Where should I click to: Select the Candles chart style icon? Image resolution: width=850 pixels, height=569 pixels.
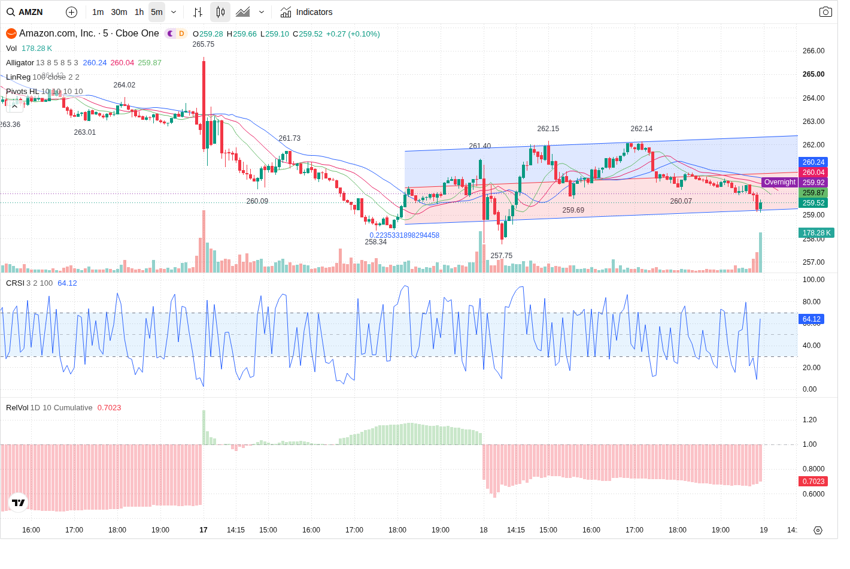pos(220,12)
